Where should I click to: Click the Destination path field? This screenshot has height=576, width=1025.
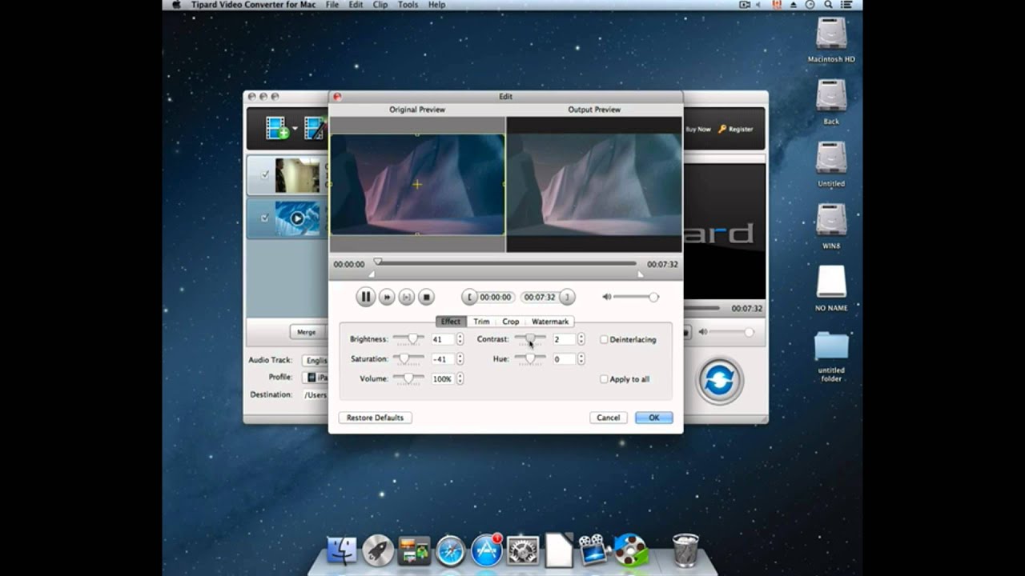pos(316,394)
